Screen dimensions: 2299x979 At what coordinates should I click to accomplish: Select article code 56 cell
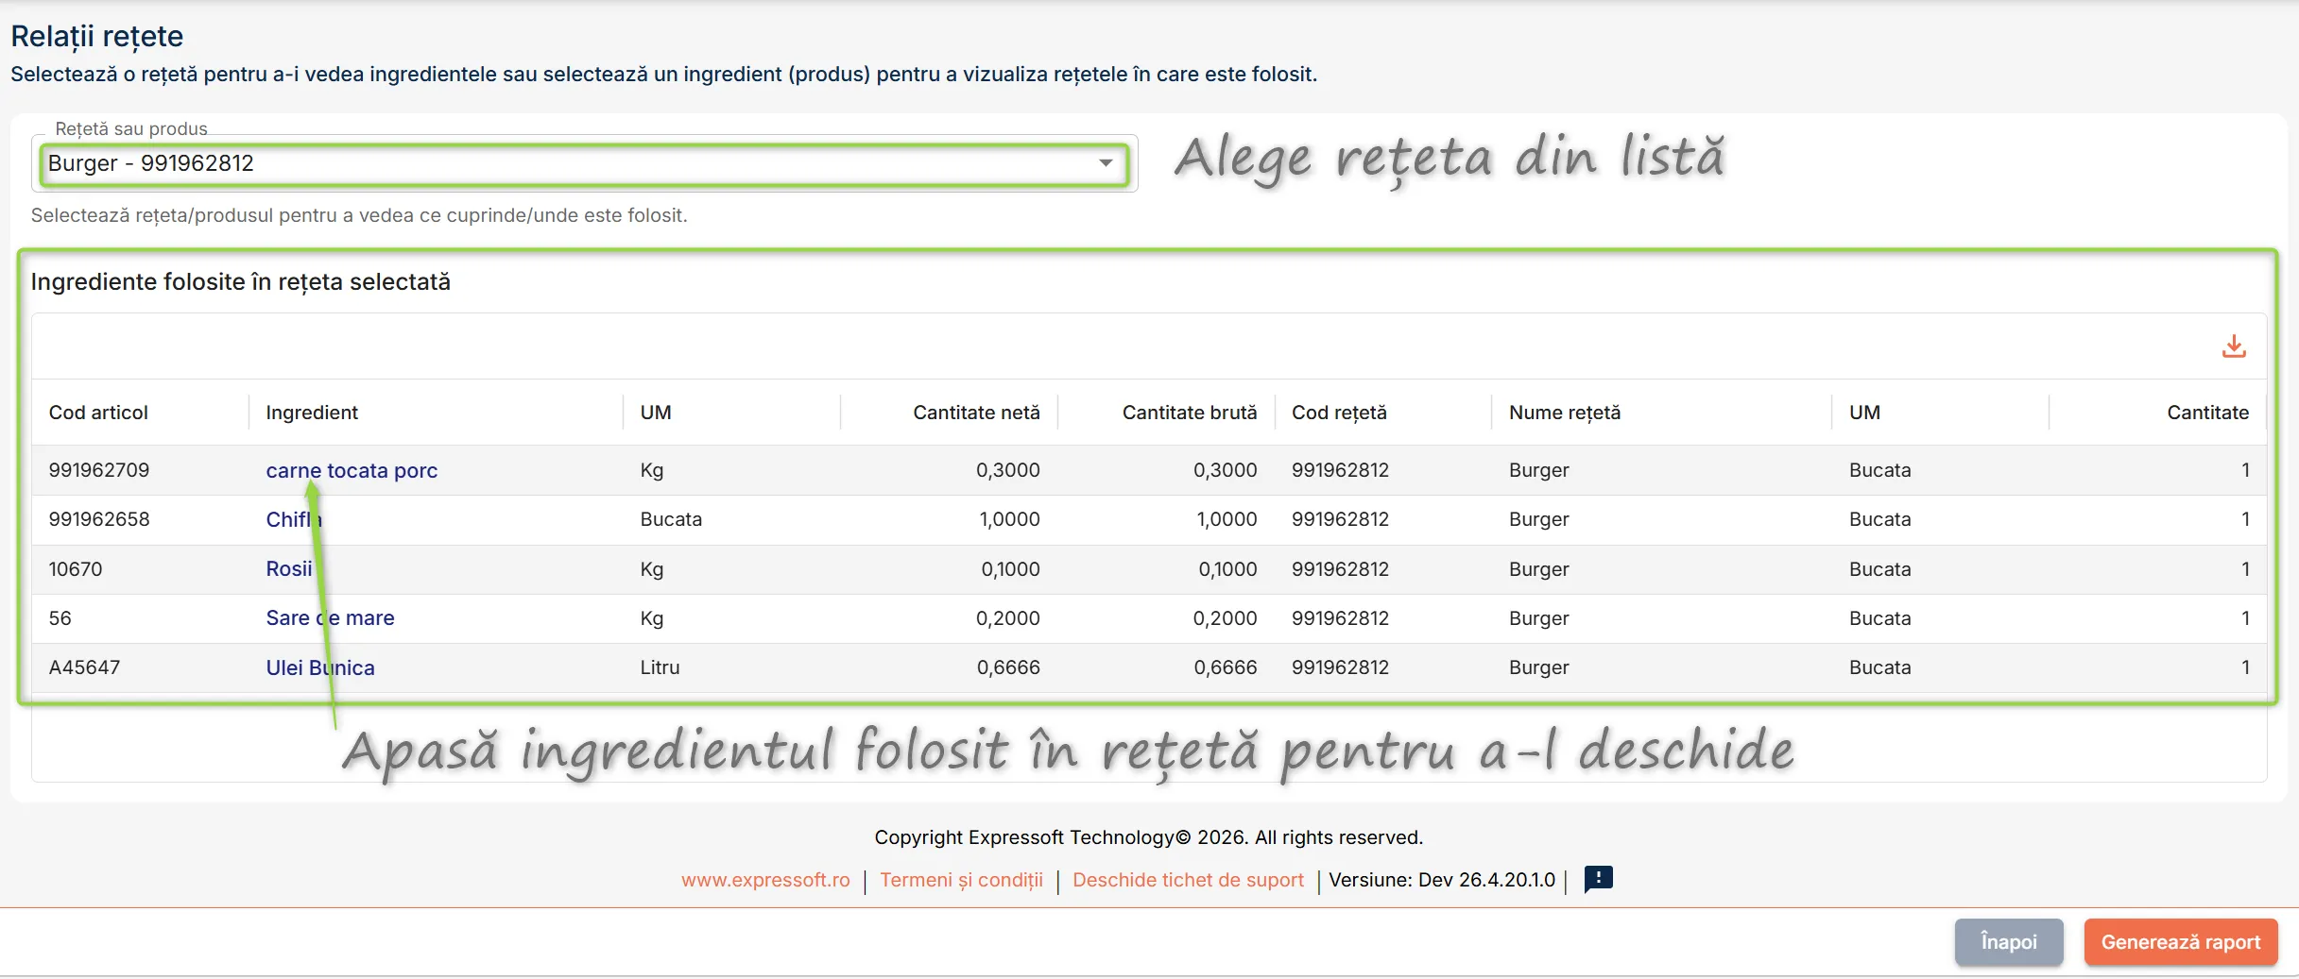tap(60, 618)
